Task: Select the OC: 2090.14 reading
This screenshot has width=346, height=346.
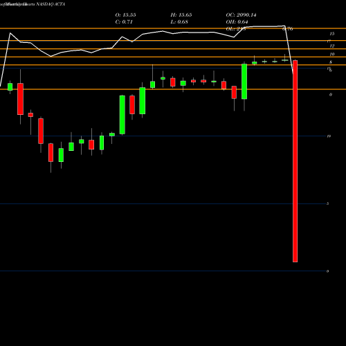Action: 241,15
